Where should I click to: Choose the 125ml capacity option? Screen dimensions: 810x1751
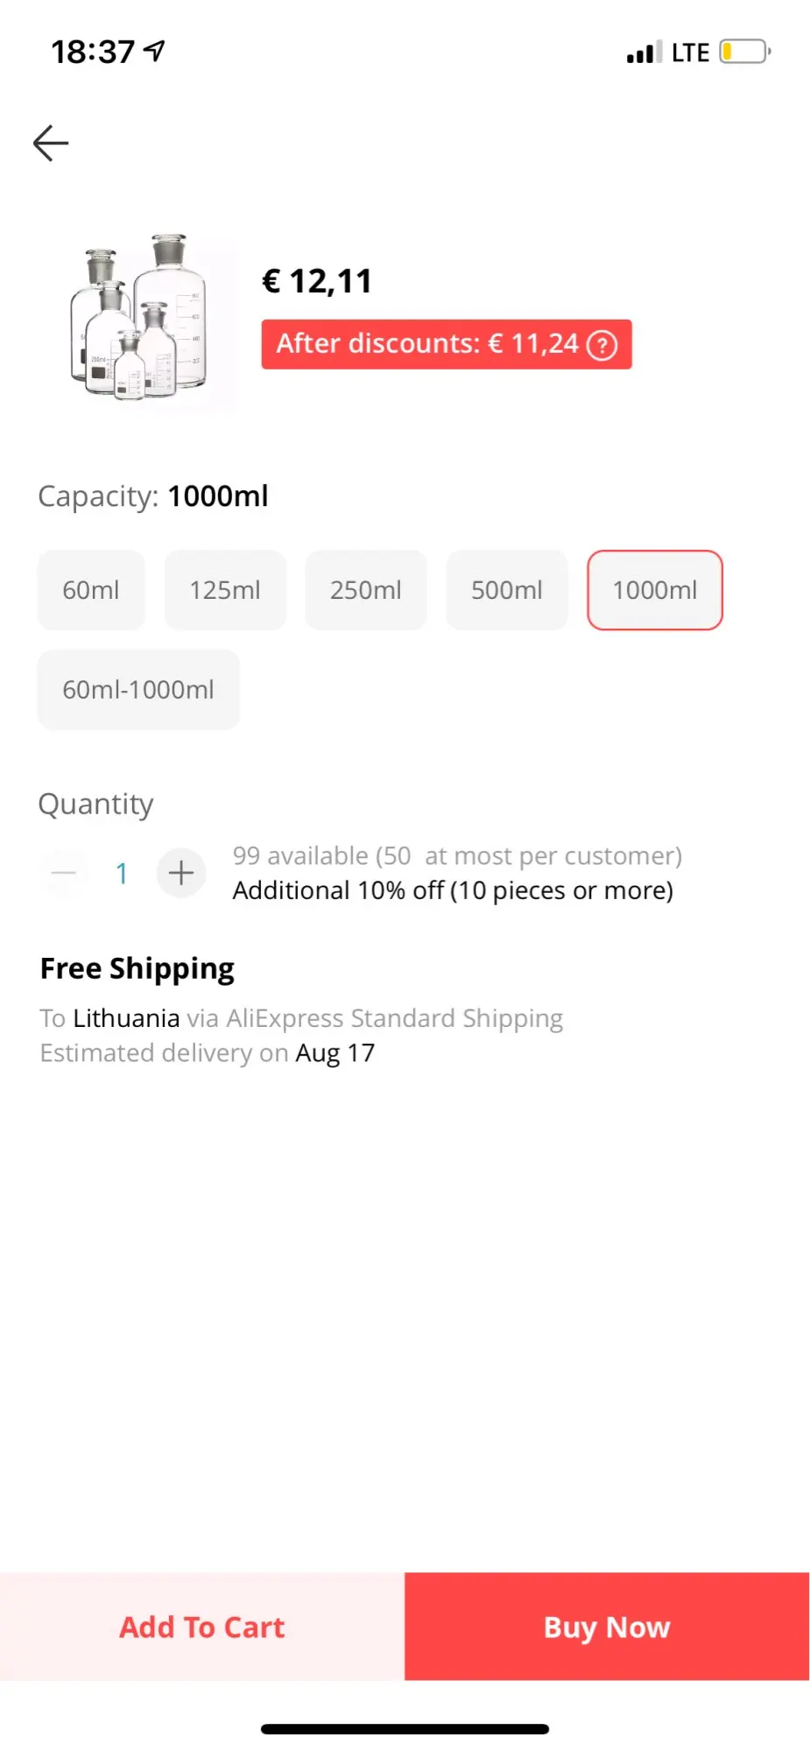click(225, 590)
